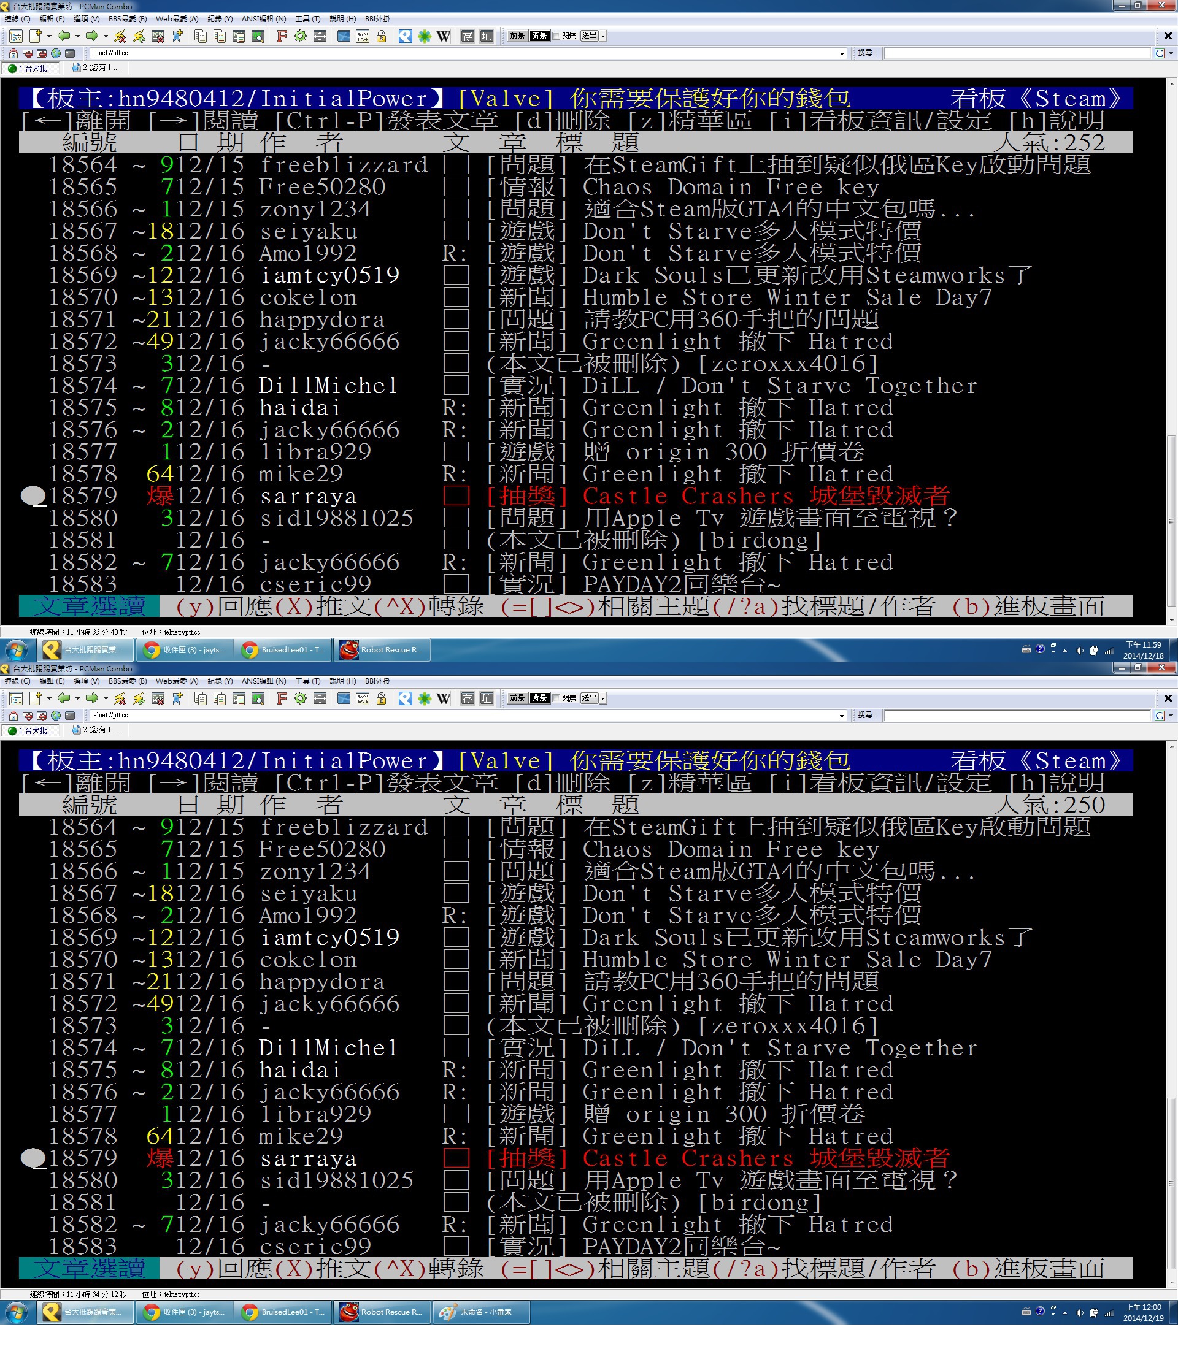Click red F font icon in upper window
The image size is (1178, 1365).
tap(282, 36)
